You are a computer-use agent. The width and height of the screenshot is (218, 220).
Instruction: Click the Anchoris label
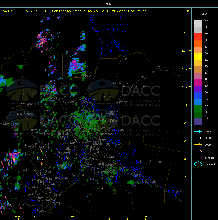[x=61, y=178]
